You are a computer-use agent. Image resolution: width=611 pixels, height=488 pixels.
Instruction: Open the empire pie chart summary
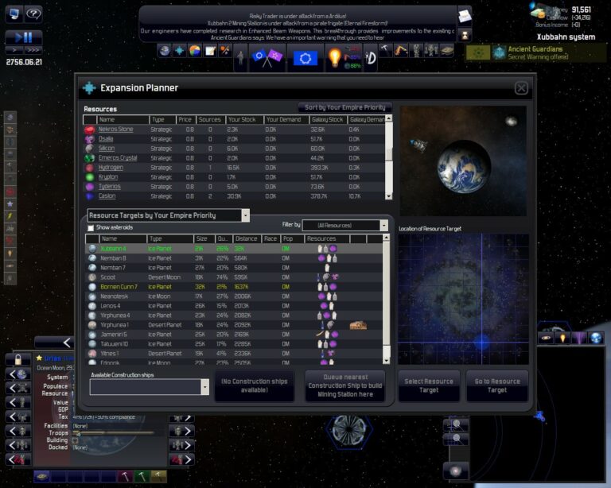tap(194, 51)
